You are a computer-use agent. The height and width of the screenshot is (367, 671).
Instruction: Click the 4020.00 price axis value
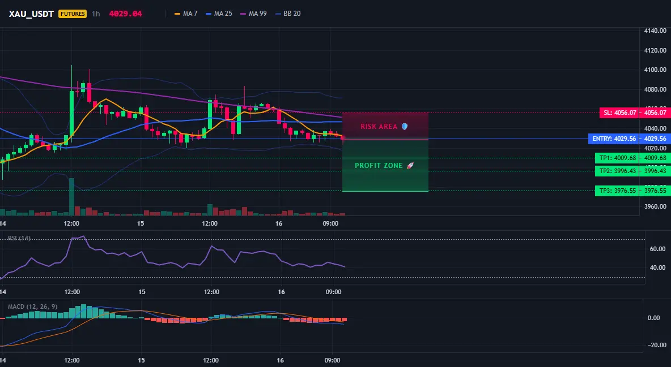(655, 148)
